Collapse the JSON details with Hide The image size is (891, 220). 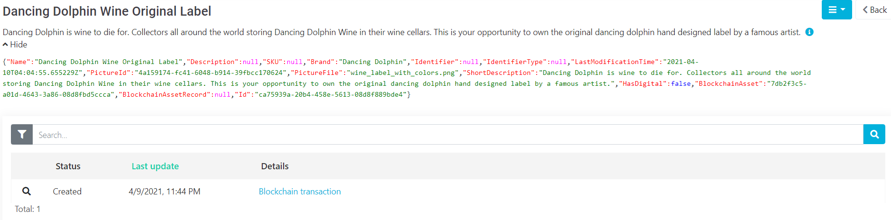pyautogui.click(x=15, y=45)
